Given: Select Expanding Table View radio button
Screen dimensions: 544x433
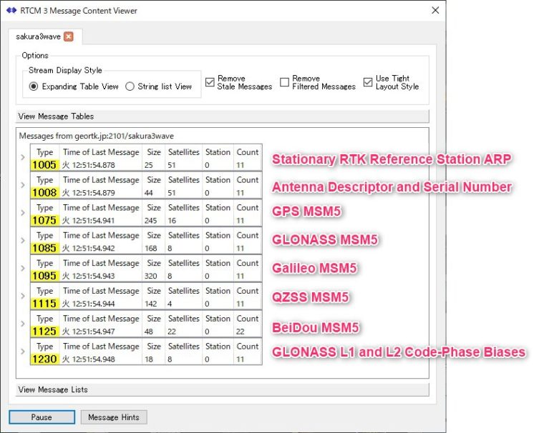Looking at the screenshot, I should coord(34,86).
